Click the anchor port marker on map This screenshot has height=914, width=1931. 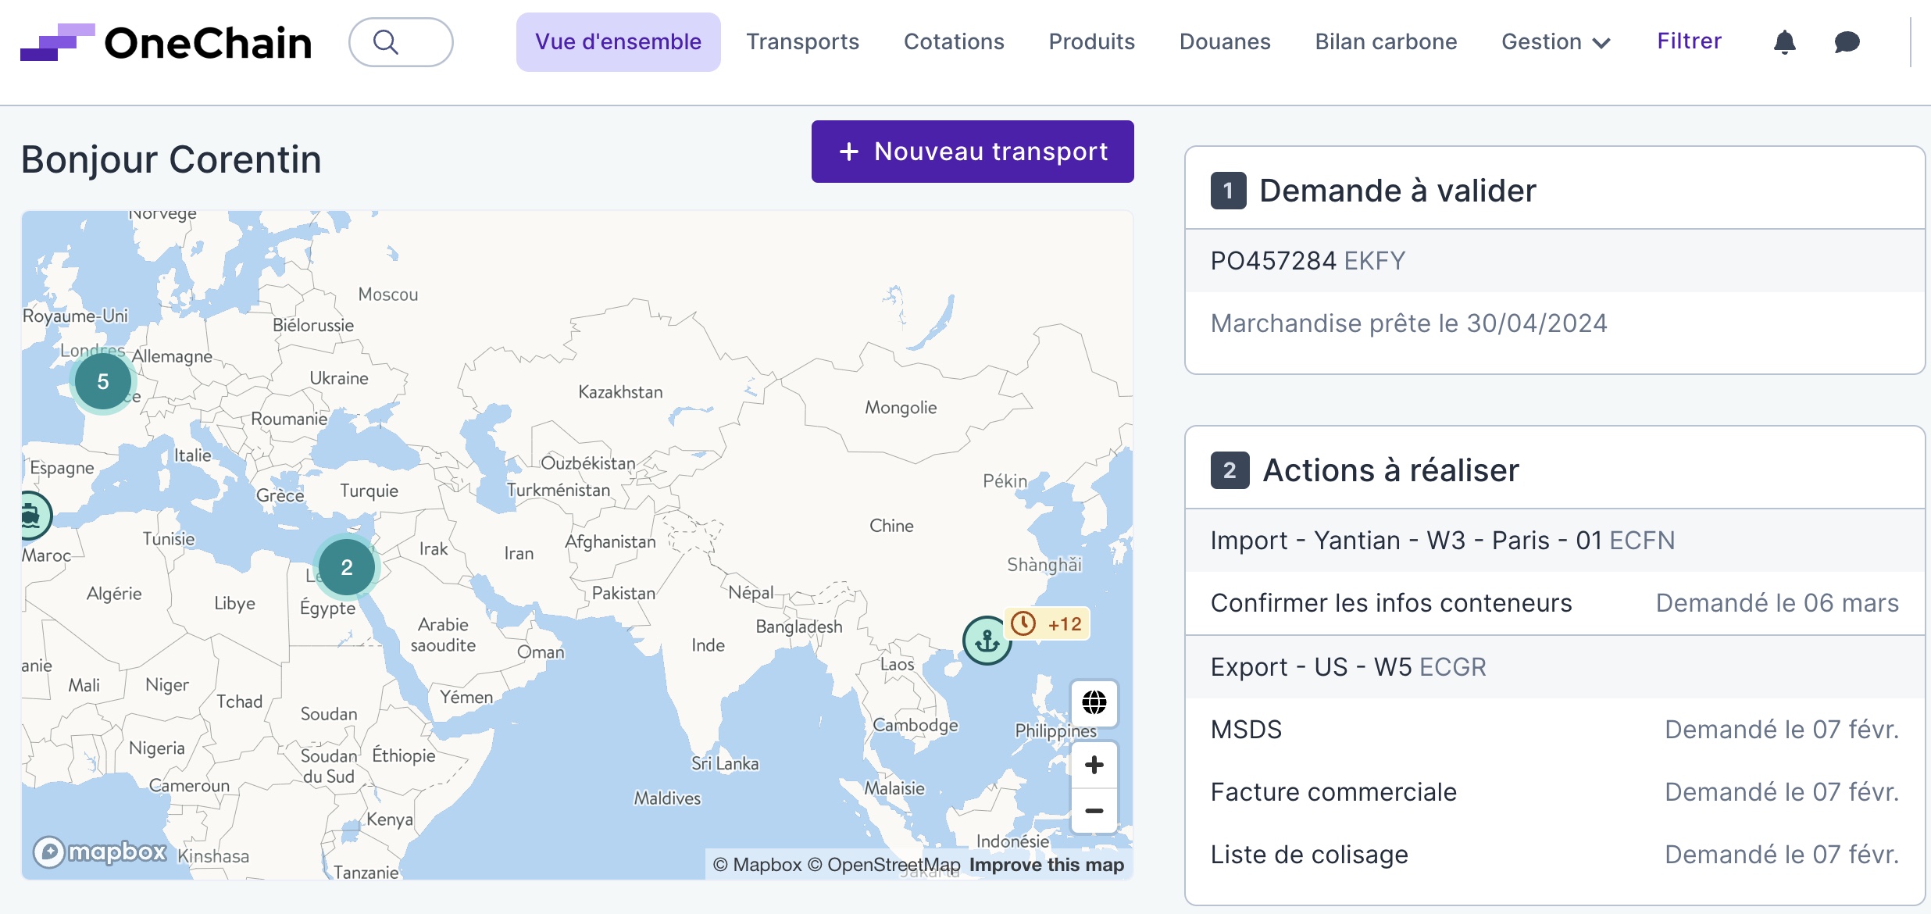click(x=987, y=641)
